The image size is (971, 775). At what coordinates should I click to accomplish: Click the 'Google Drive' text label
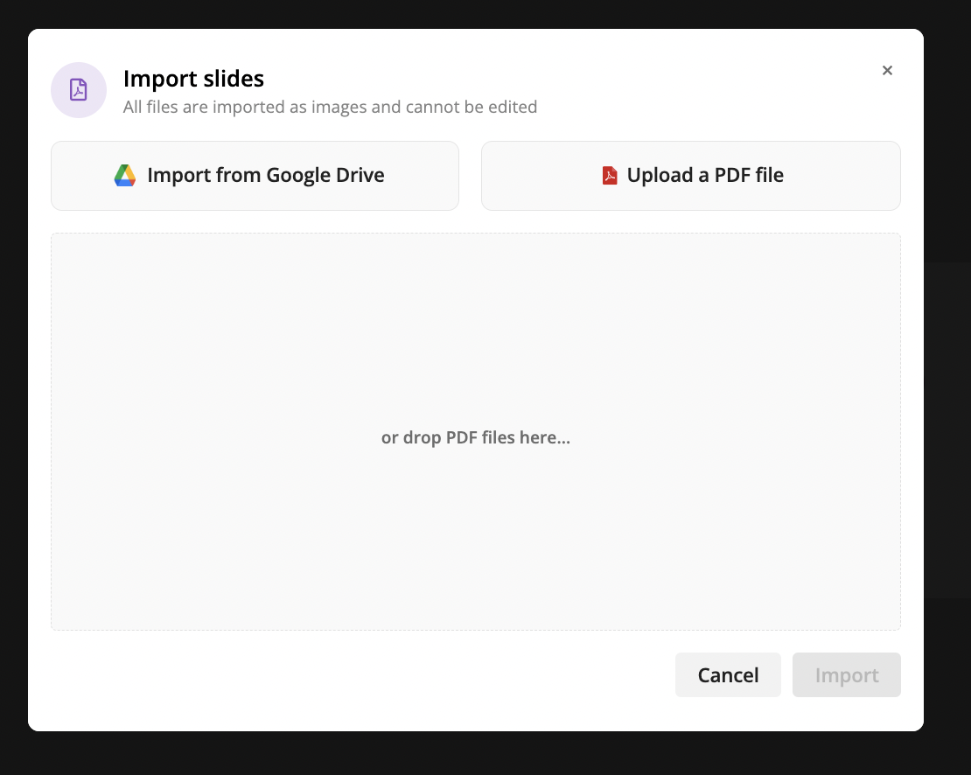(x=325, y=175)
